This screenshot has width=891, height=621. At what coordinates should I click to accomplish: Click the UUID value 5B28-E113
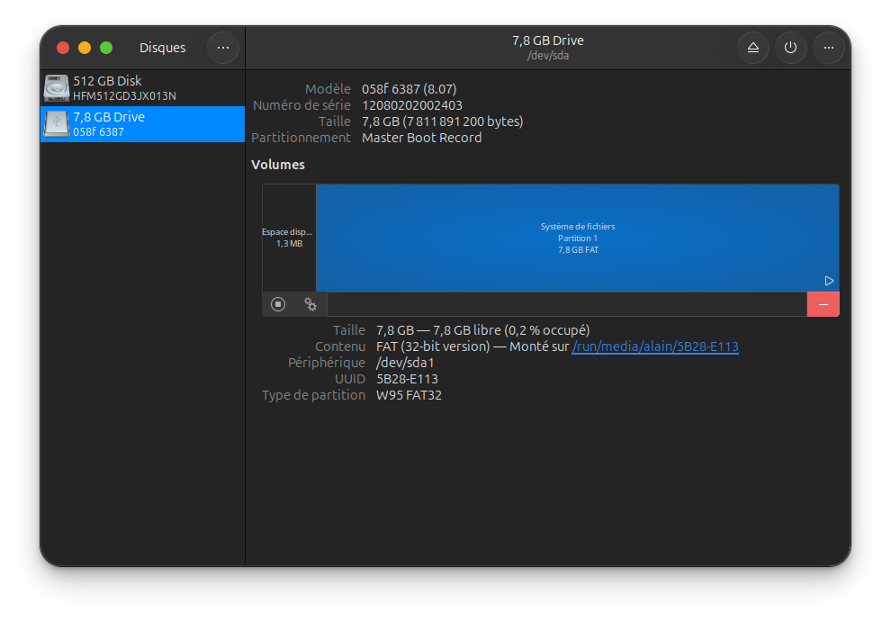[407, 379]
